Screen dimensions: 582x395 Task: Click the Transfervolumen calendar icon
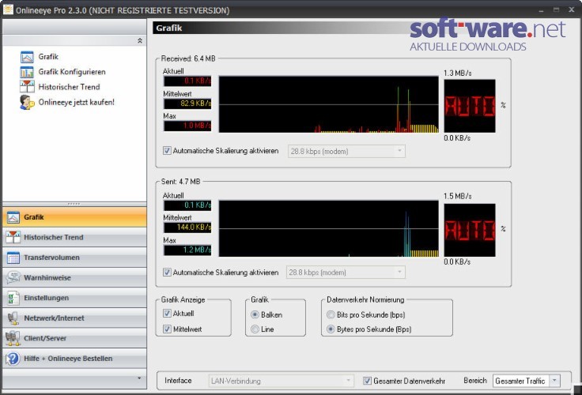13,258
